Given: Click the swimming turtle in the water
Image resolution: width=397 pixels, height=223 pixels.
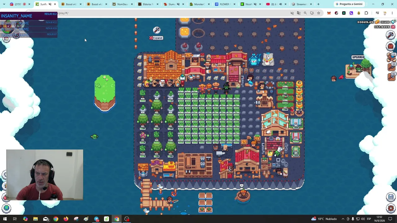Looking at the screenshot, I should pyautogui.click(x=94, y=137).
